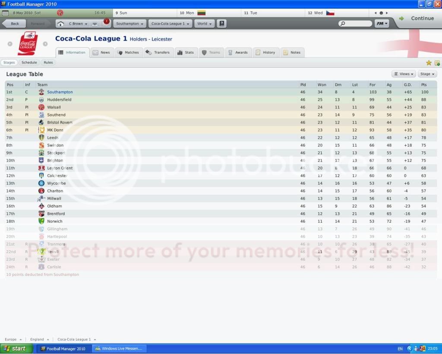Click the Huddersfield team link
The image size is (442, 354).
[59, 99]
